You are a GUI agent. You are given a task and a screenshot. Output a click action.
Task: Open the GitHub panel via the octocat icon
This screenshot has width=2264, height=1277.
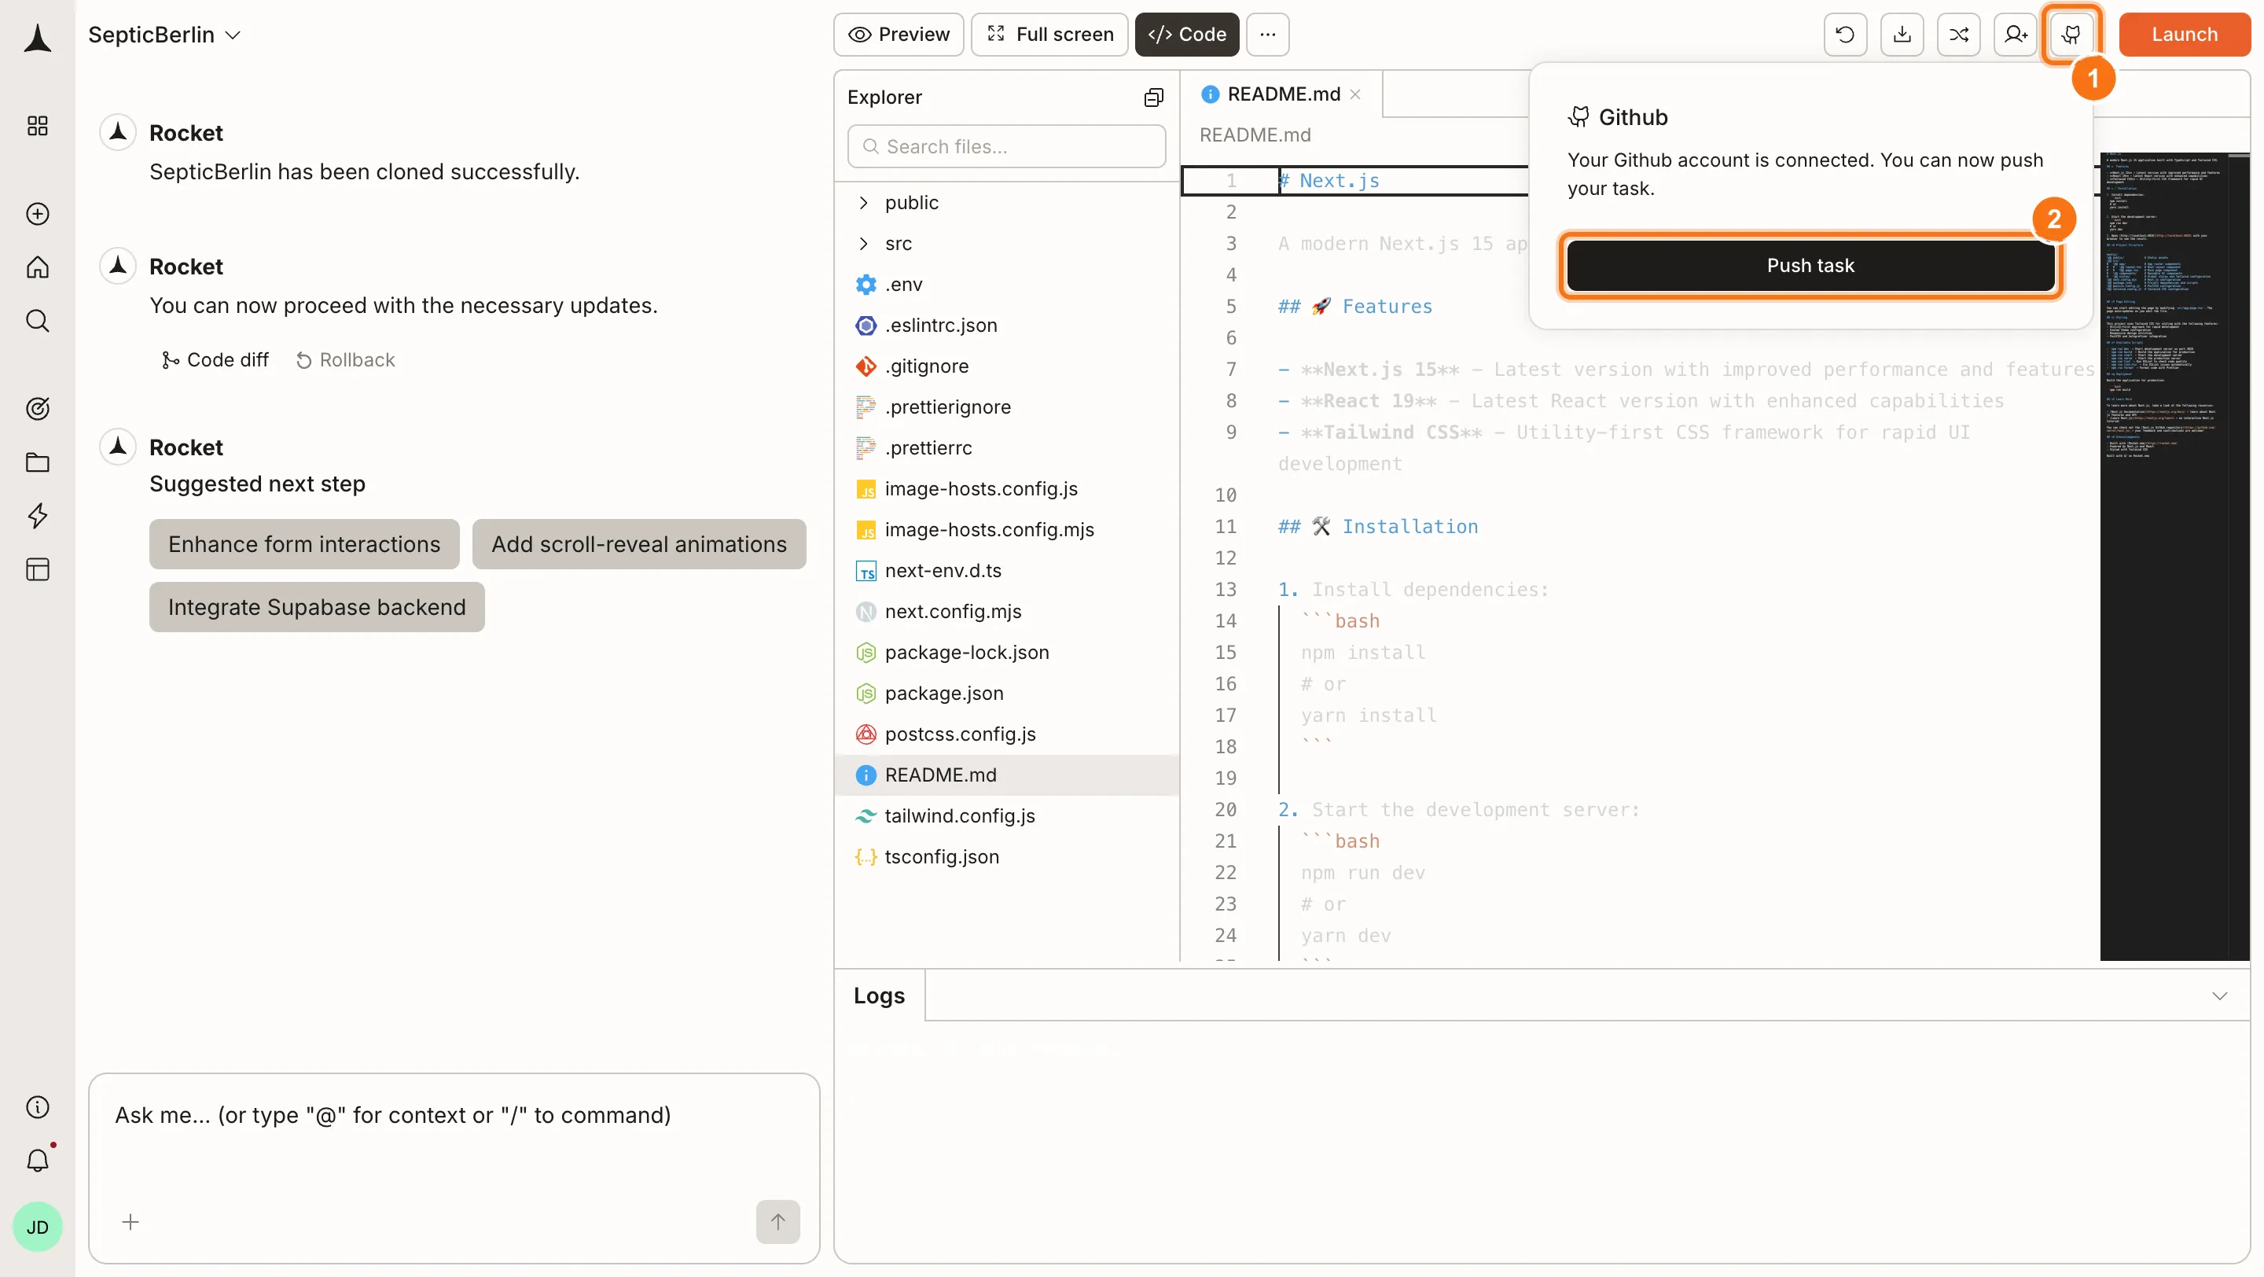[2072, 35]
